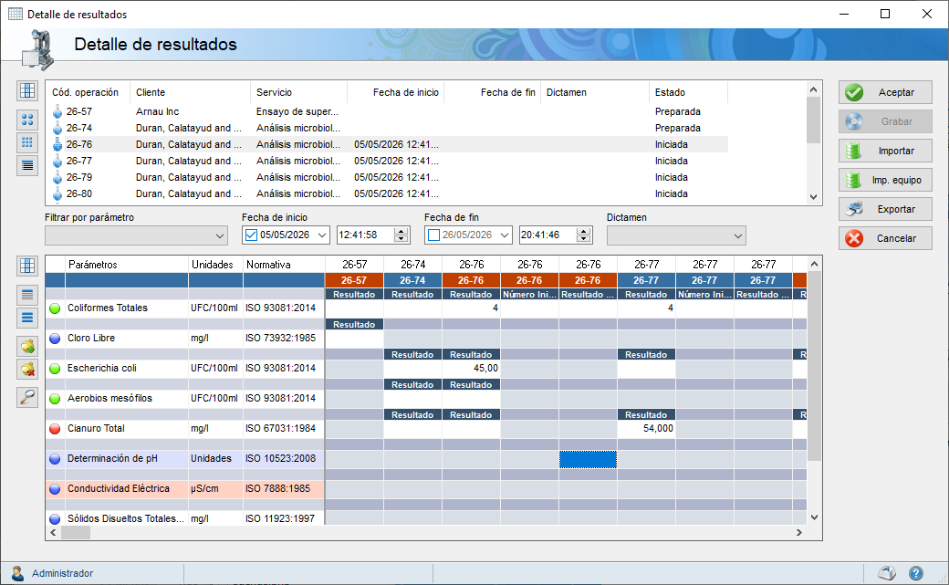Select the highlighted blue cell in Determinación de pH row
The image size is (949, 585).
coord(588,459)
